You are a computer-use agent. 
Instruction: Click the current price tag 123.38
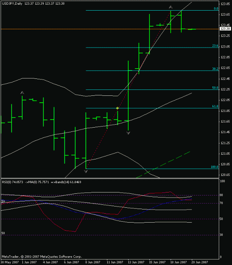[x=225, y=29]
